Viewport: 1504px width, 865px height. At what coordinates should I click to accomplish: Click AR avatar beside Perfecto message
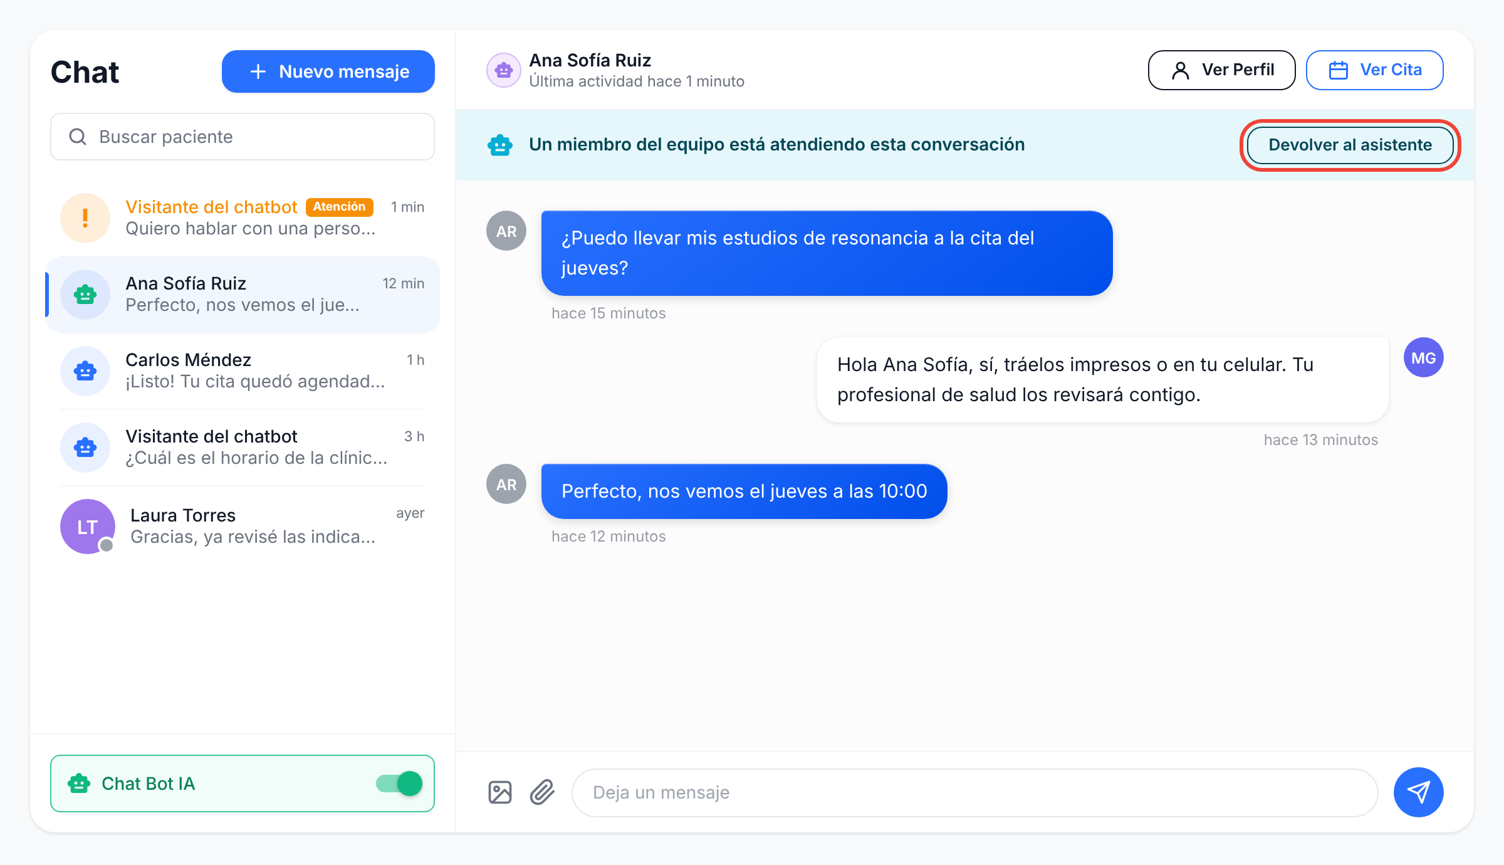506,484
